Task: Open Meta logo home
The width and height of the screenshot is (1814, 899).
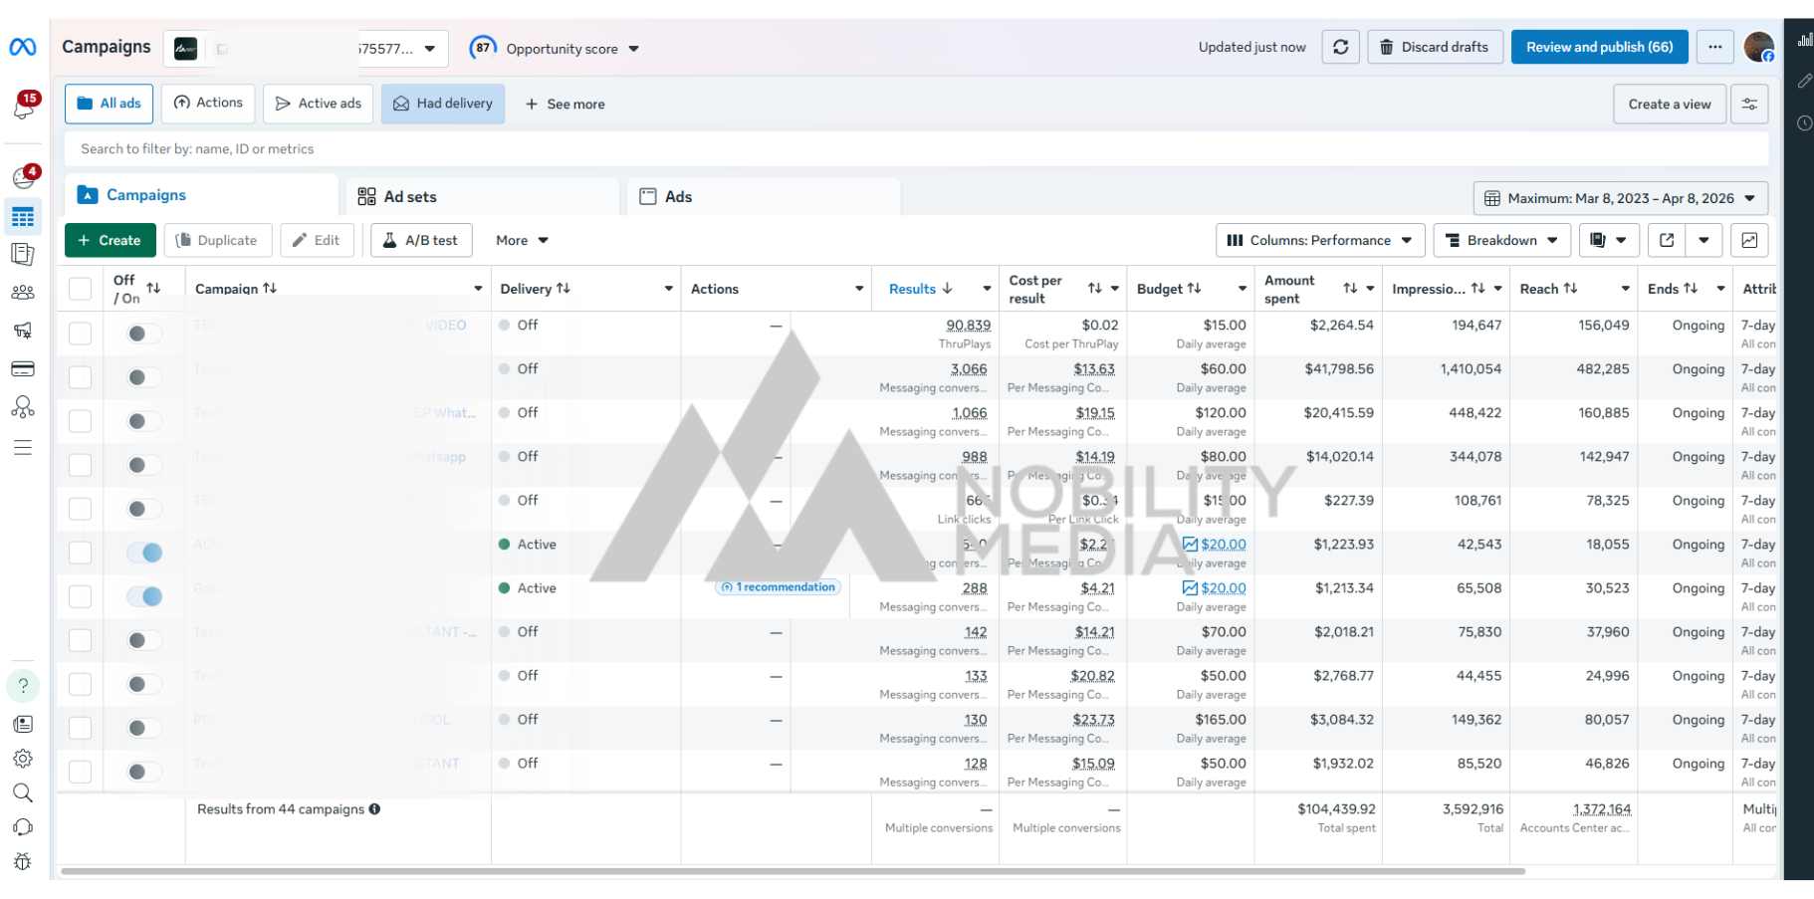Action: pos(23,47)
